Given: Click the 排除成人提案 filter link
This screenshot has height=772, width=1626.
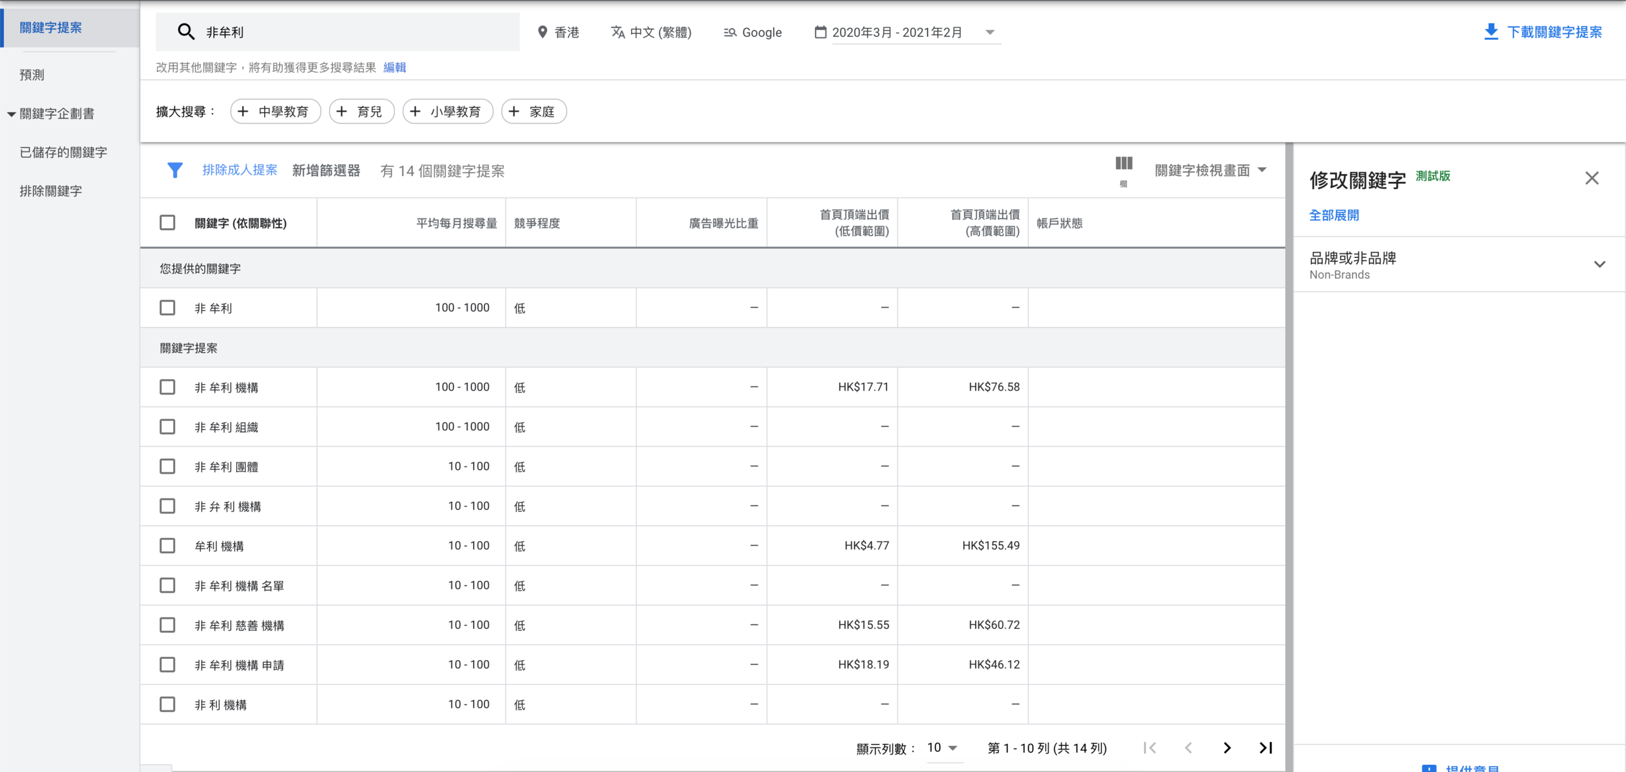Looking at the screenshot, I should [239, 170].
